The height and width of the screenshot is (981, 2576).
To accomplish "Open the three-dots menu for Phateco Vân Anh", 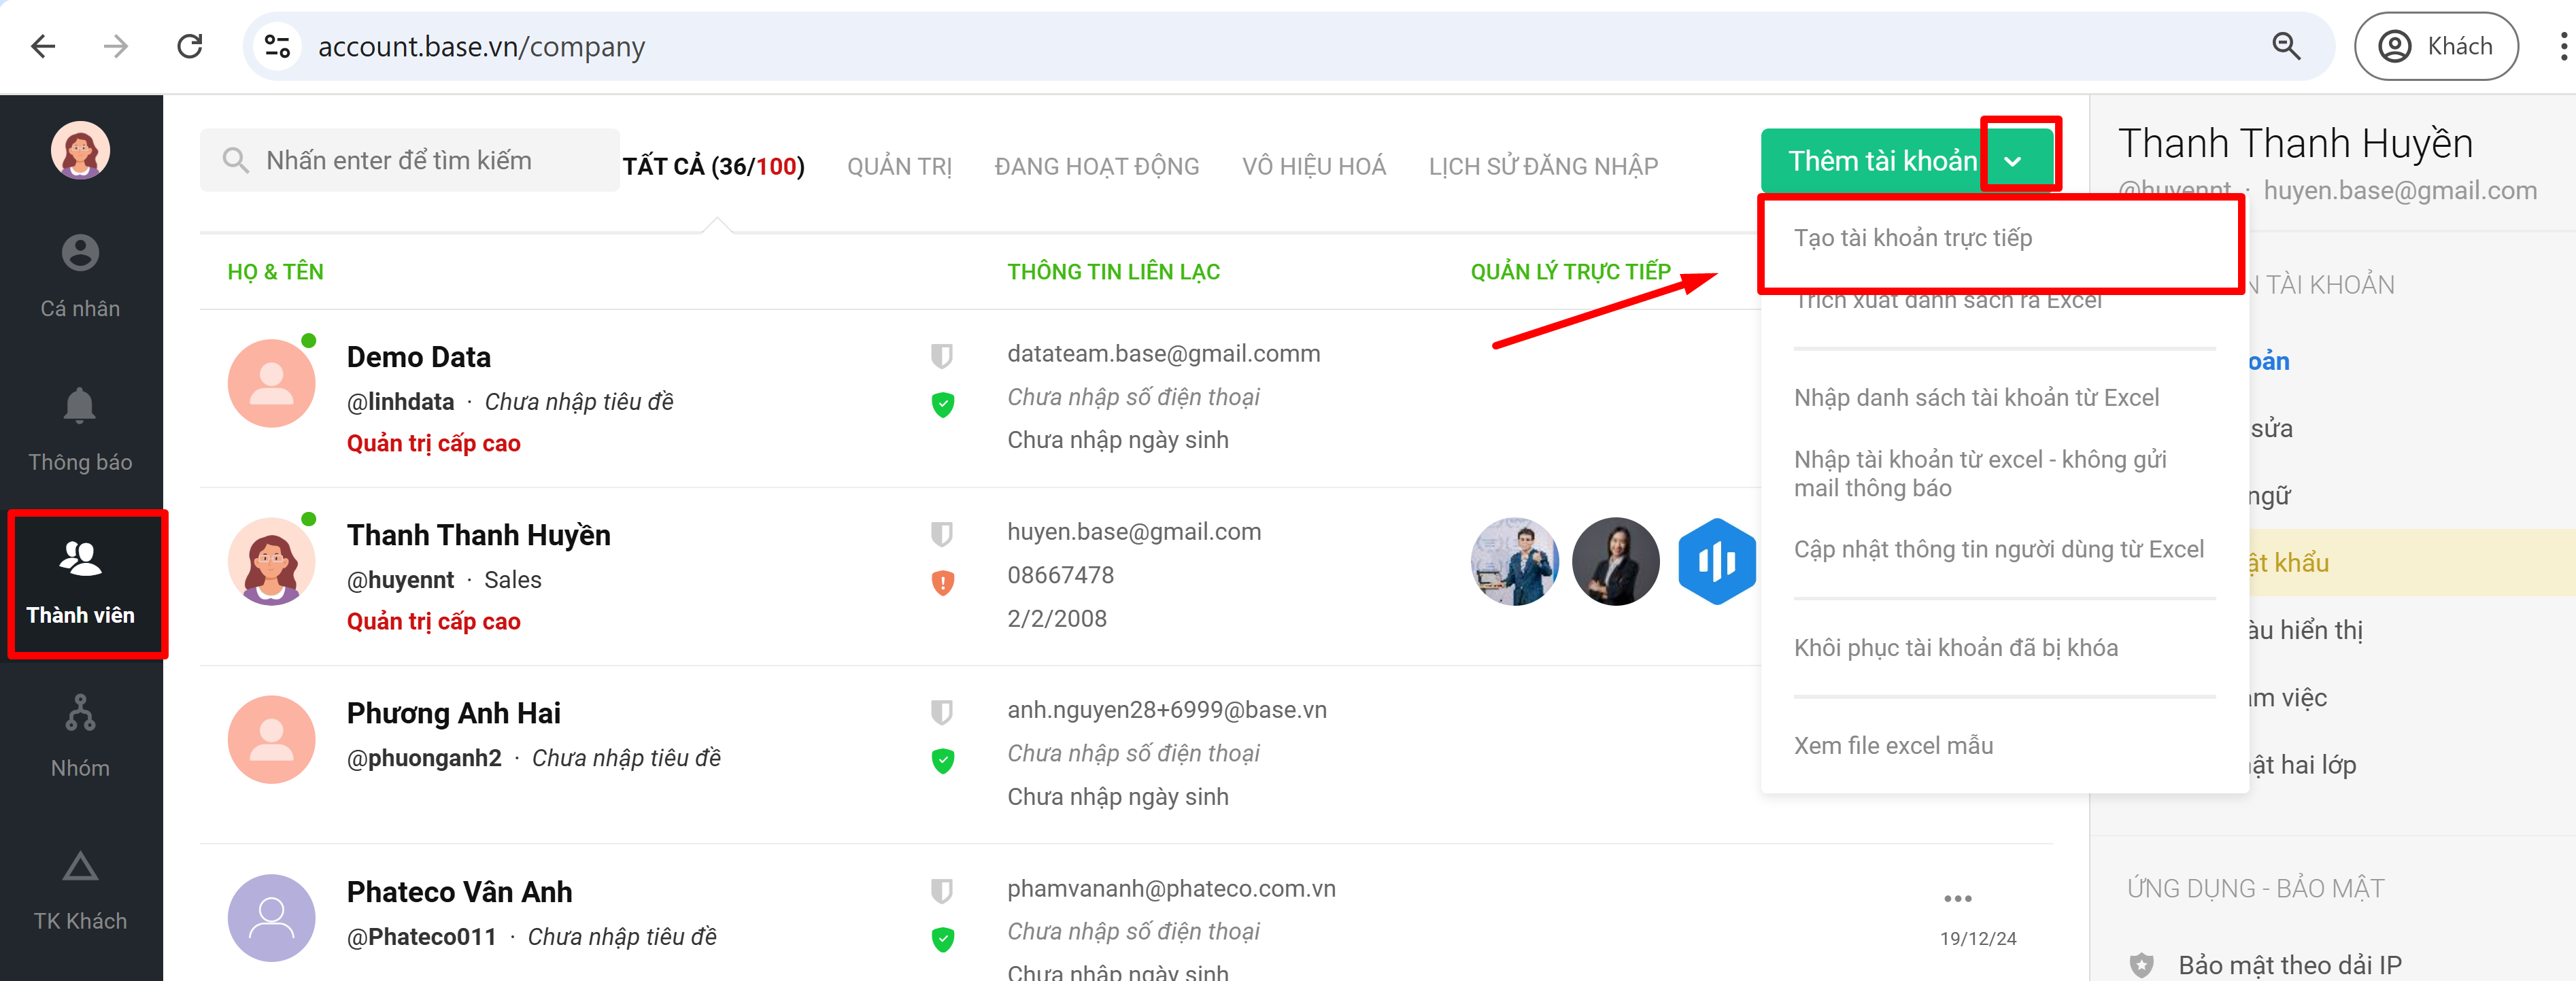I will pos(1957,898).
